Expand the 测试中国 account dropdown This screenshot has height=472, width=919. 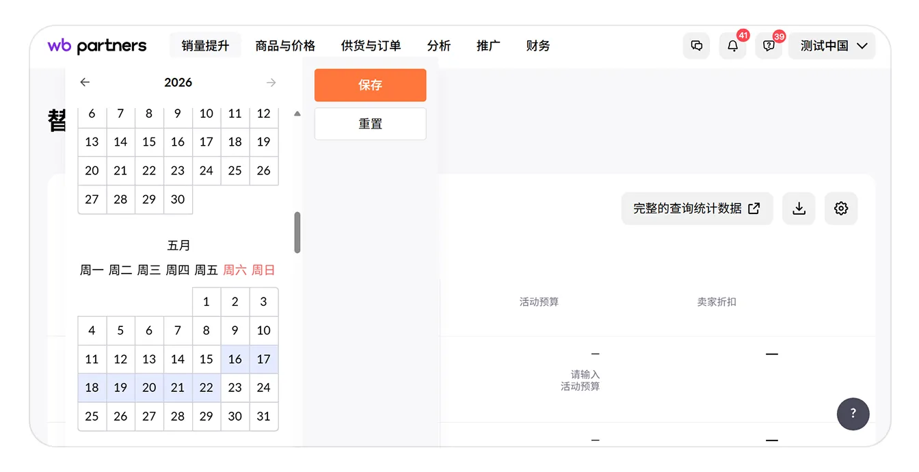pos(832,46)
